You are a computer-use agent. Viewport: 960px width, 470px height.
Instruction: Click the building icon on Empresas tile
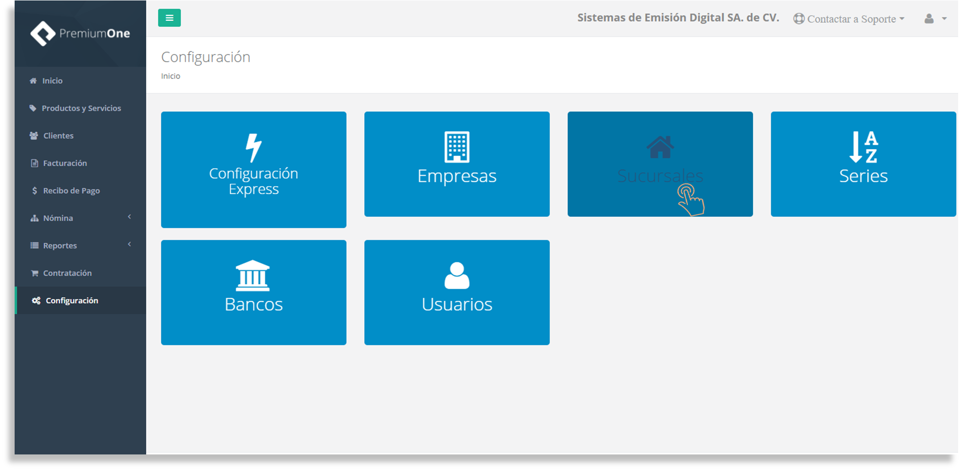457,147
